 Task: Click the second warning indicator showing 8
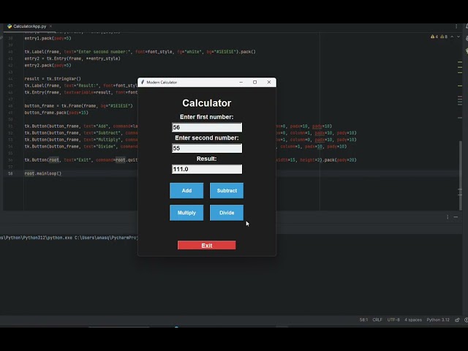444,37
